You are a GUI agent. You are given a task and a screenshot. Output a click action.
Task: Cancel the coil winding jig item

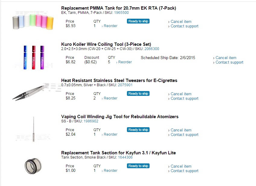point(181,130)
